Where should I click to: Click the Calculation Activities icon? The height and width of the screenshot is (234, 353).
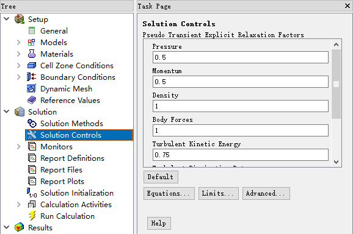point(32,204)
